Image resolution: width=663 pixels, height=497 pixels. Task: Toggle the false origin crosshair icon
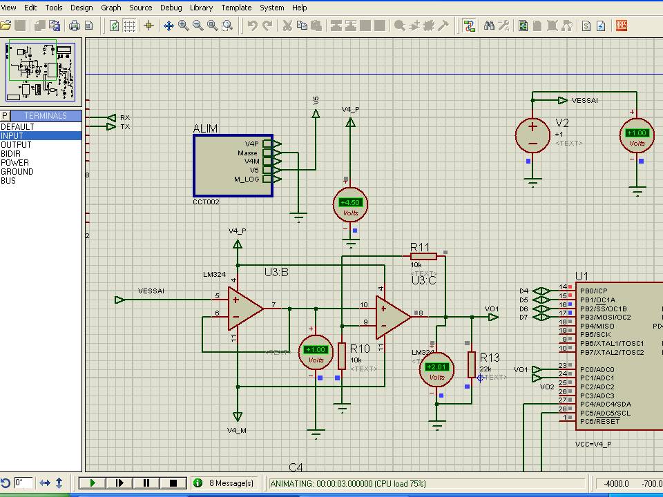(x=148, y=26)
